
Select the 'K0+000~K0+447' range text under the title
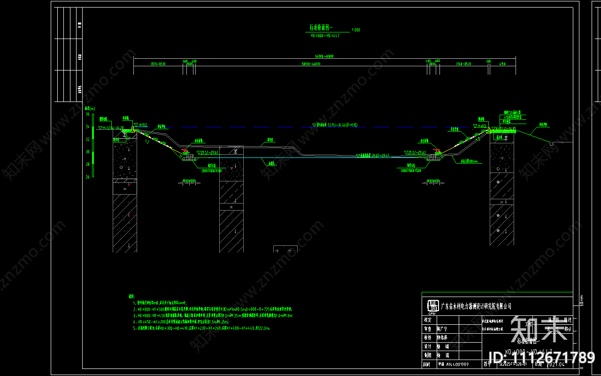coord(324,35)
